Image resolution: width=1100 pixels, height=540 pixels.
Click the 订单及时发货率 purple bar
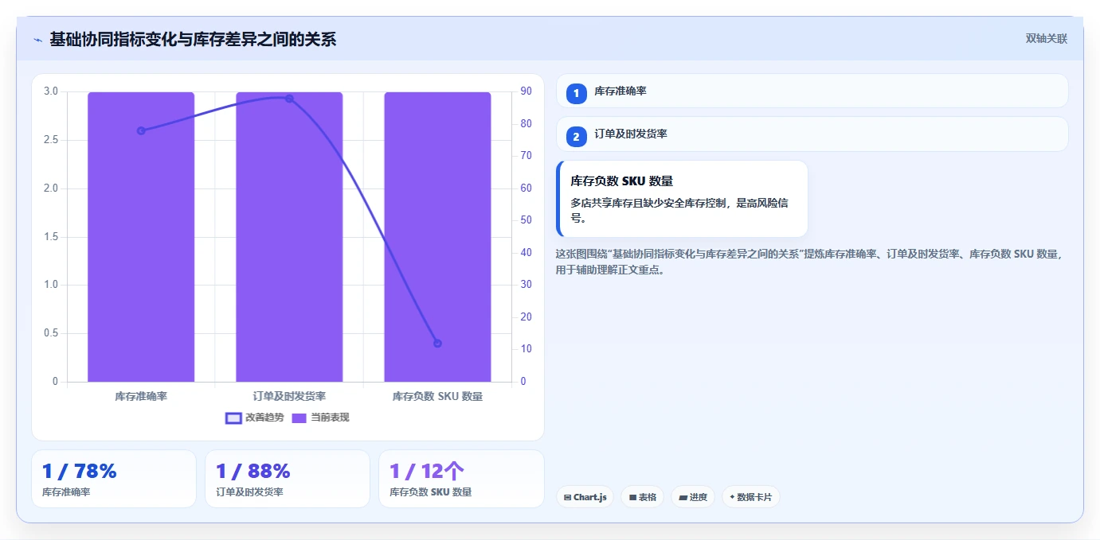pyautogui.click(x=289, y=237)
